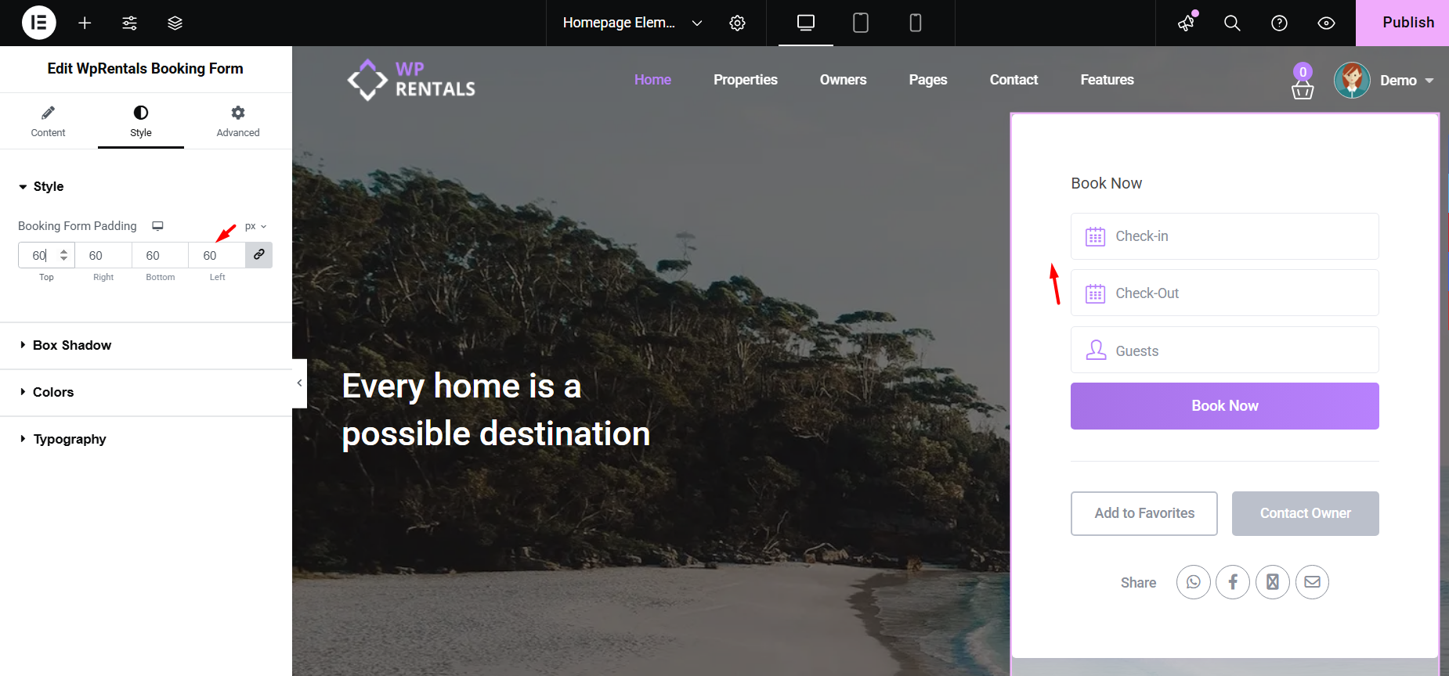
Task: Click the Check-in date field
Action: click(1224, 236)
